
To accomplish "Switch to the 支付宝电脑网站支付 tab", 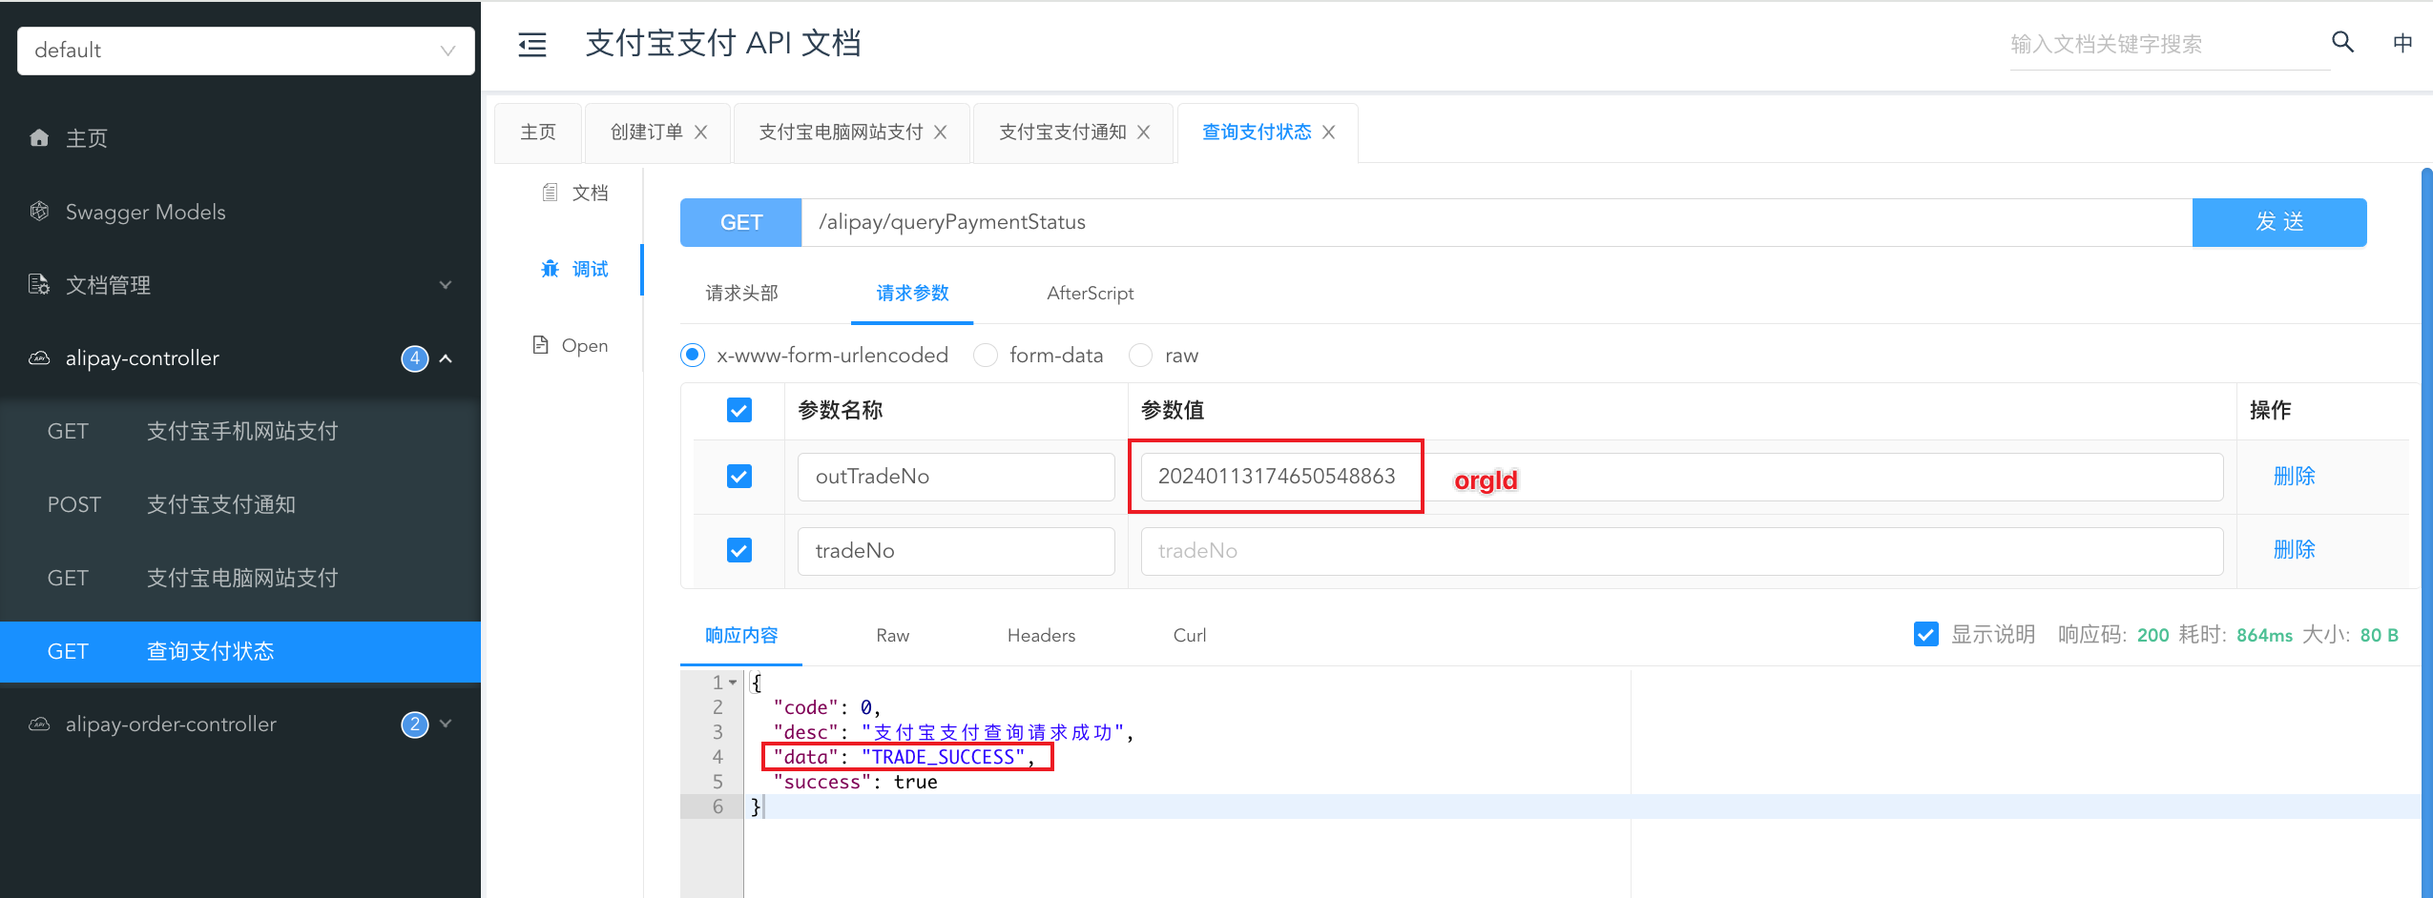I will [841, 133].
